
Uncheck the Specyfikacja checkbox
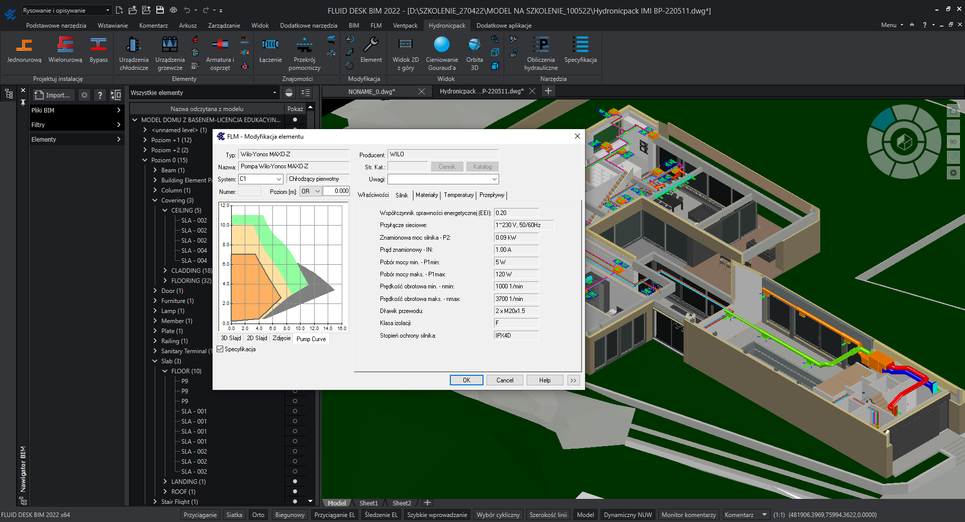click(x=220, y=349)
